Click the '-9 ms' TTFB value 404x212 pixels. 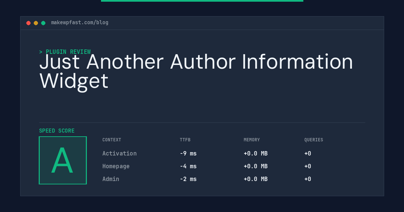188,153
